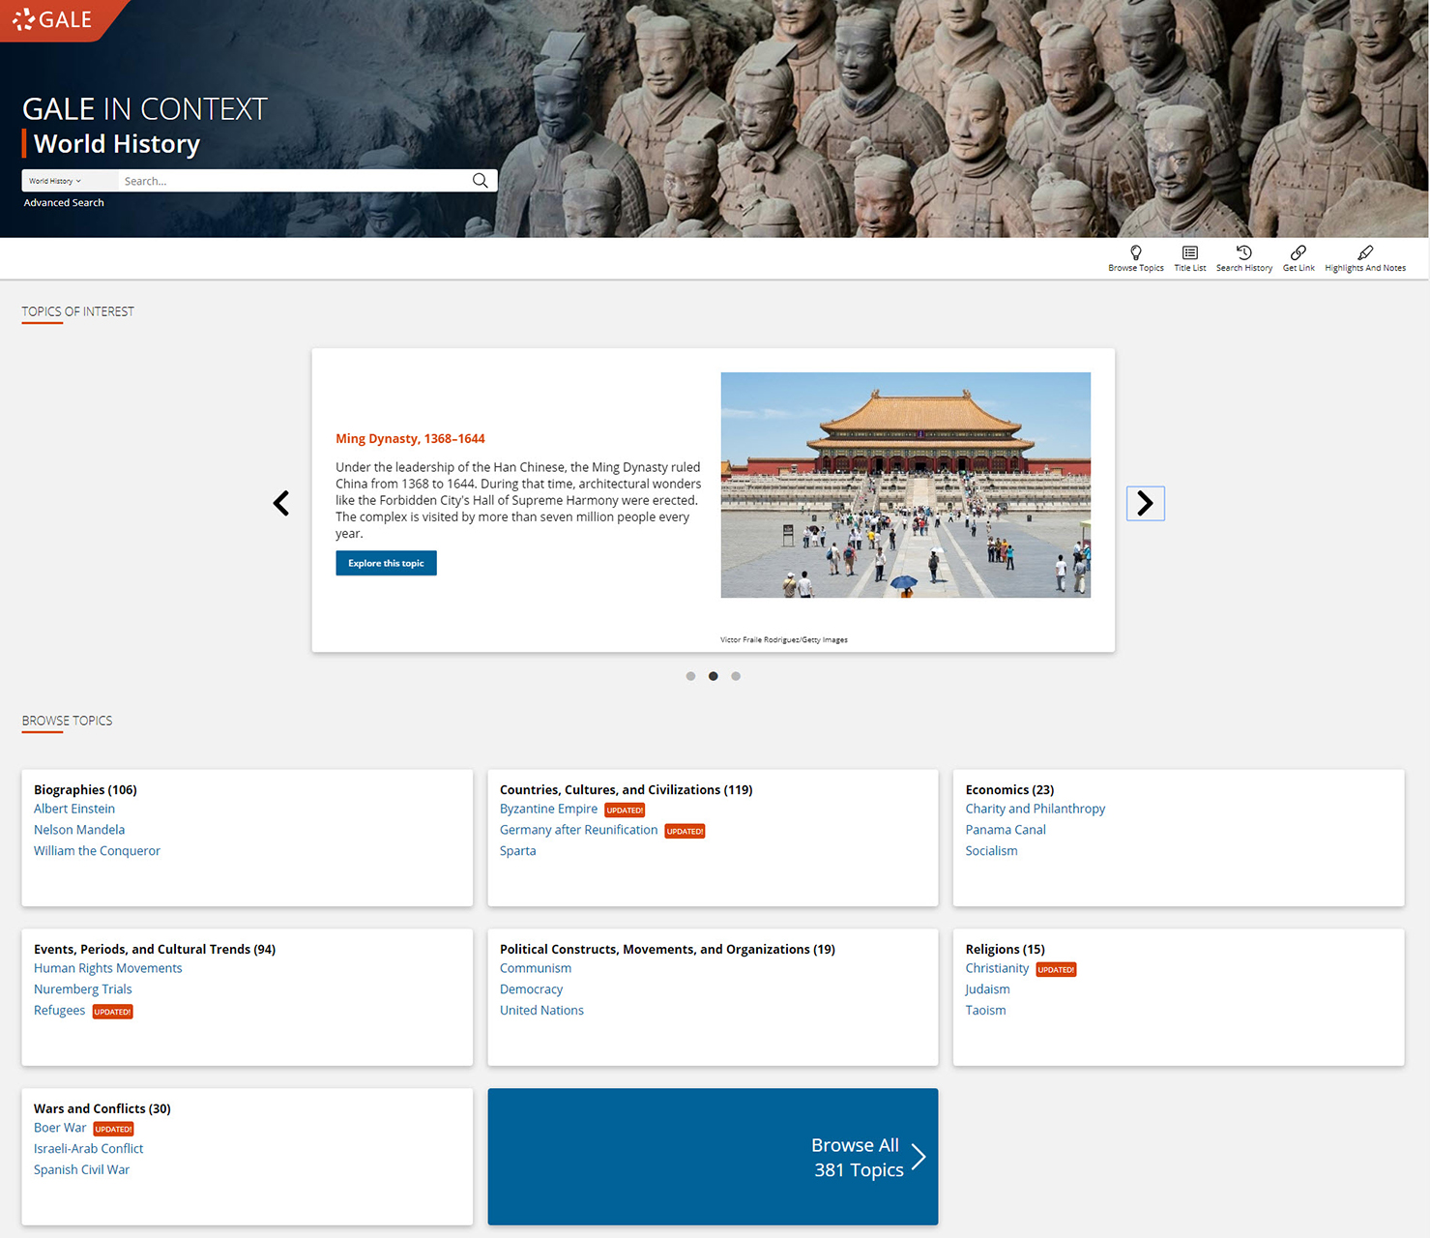Open the Communism topic
The width and height of the screenshot is (1430, 1238).
(x=535, y=968)
